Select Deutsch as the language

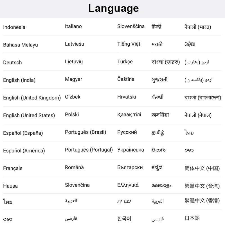pyautogui.click(x=12, y=62)
